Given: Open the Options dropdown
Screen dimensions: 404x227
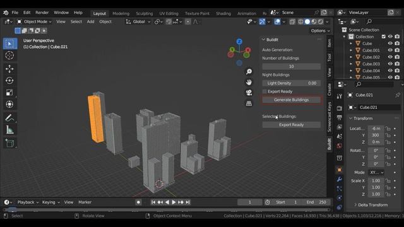Looking at the screenshot, I should coord(320,31).
